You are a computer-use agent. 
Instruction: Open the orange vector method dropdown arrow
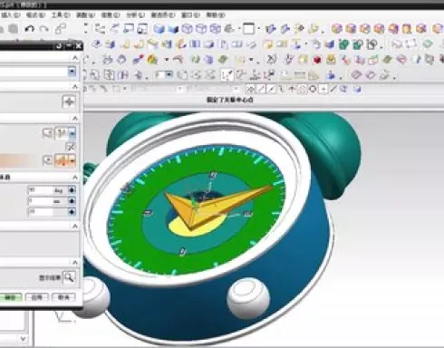pyautogui.click(x=72, y=160)
